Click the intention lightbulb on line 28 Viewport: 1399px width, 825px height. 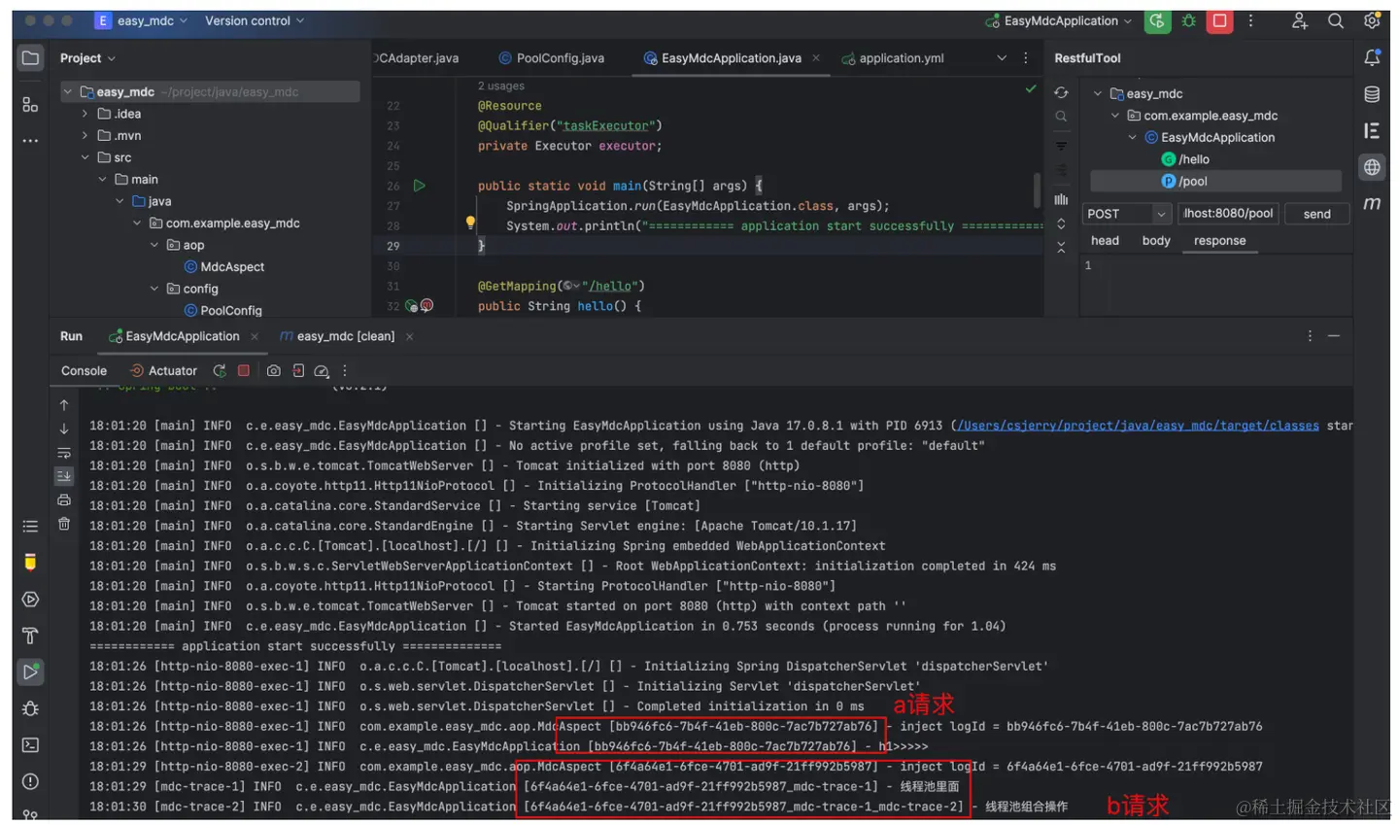pyautogui.click(x=470, y=223)
